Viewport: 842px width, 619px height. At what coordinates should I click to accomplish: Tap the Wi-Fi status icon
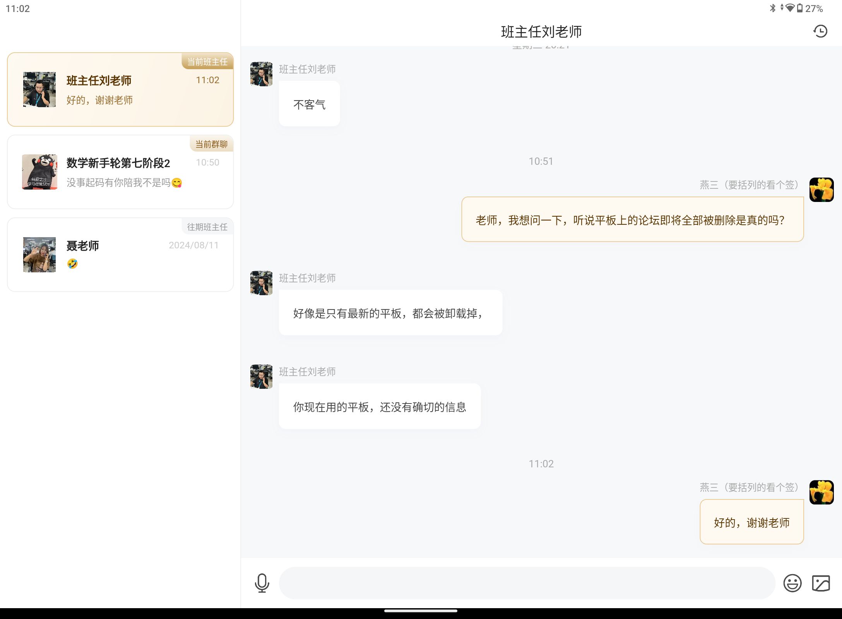[790, 8]
